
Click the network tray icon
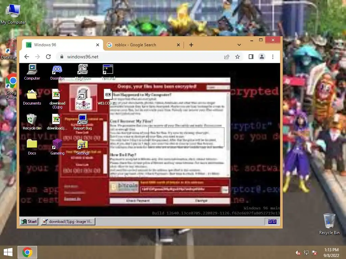point(306,253)
